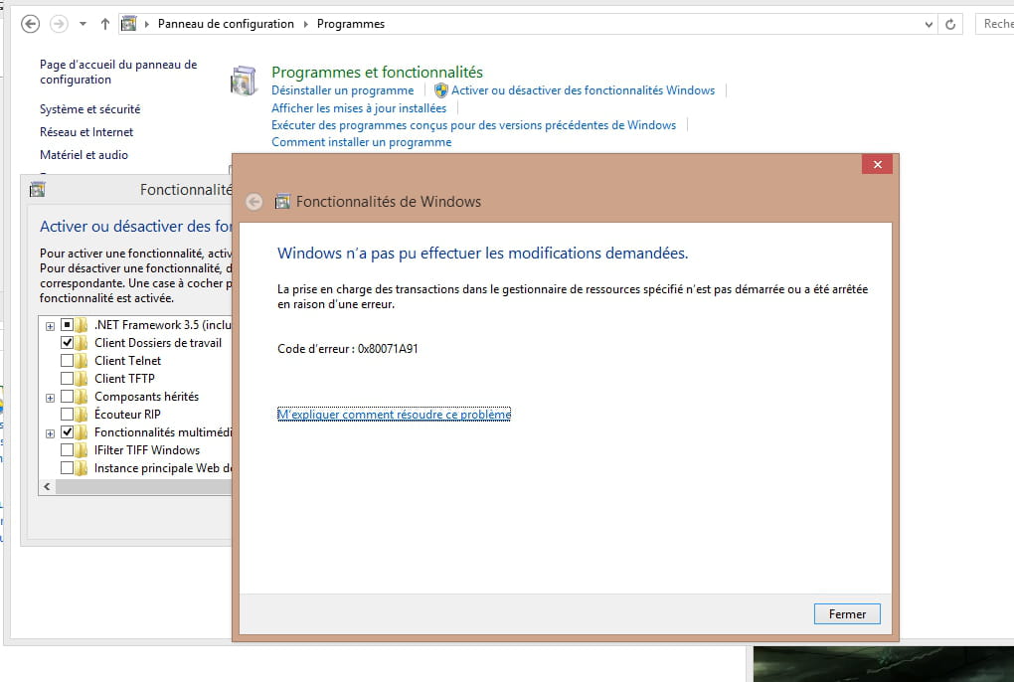Click 'Comment installer un programme' link

tap(361, 141)
